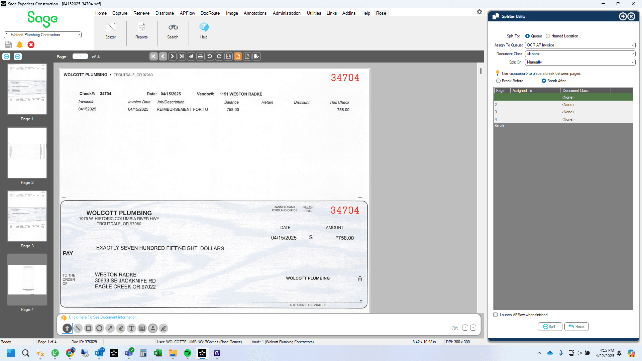
Task: Open the Document Class dropdown
Action: 580,54
